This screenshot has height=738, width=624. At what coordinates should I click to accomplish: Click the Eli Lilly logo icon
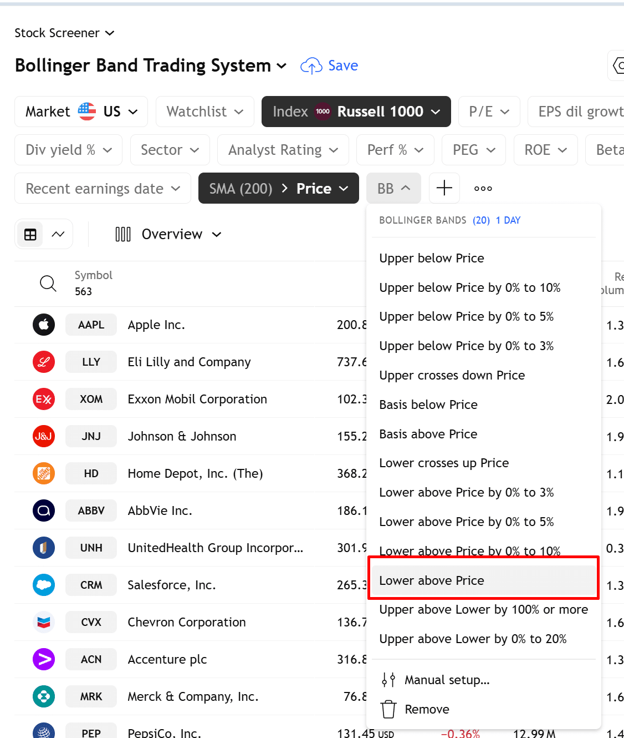(x=44, y=362)
